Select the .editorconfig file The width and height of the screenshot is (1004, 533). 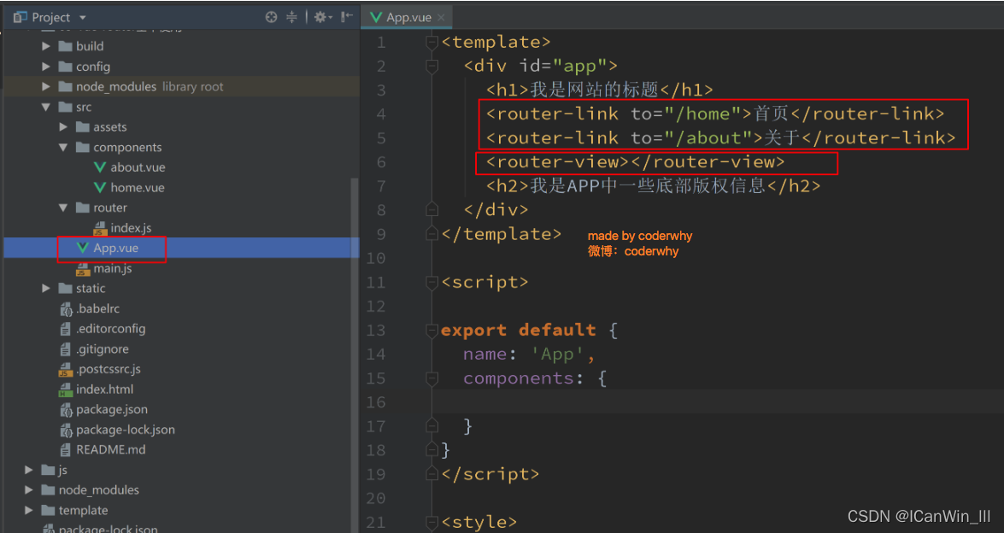[x=111, y=328]
